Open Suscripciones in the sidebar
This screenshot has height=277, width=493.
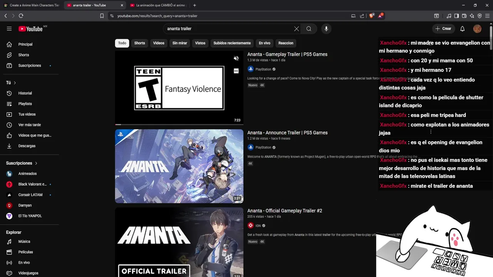29,65
